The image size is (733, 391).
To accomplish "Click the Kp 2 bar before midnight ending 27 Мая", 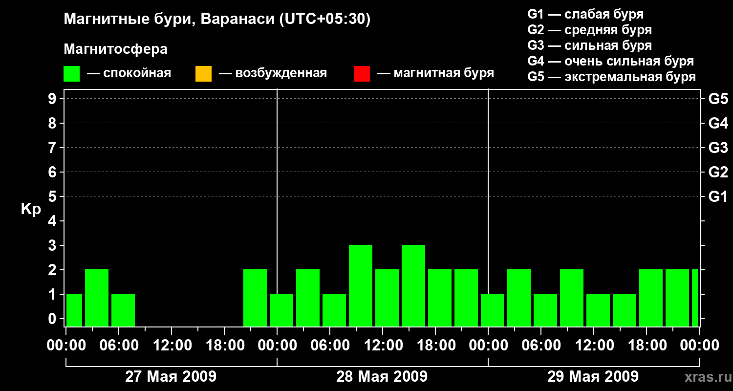I will tap(255, 298).
